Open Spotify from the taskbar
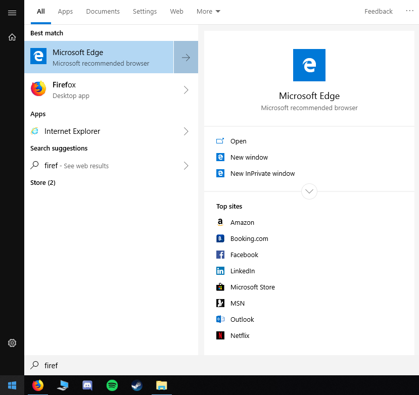 112,385
